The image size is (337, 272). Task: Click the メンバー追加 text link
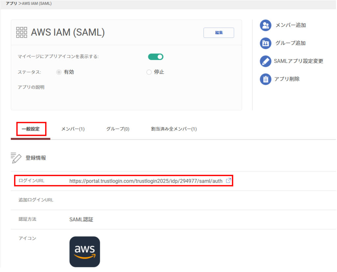(291, 25)
